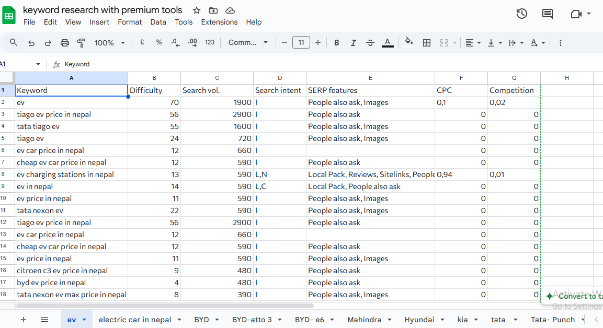Open the zoom level dropdown

click(x=110, y=43)
